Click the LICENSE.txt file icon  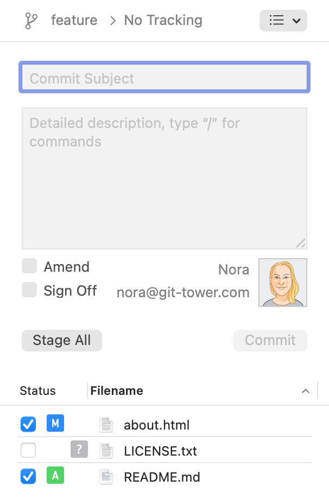click(x=107, y=451)
